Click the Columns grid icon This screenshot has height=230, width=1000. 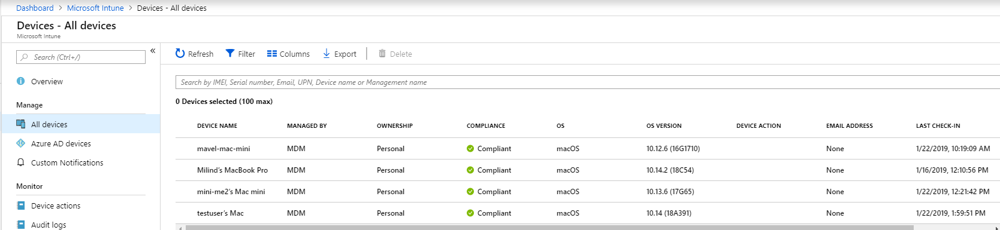point(272,53)
